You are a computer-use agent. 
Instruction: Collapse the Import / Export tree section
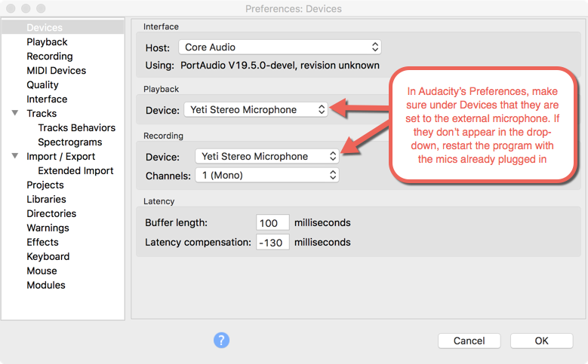pyautogui.click(x=15, y=156)
